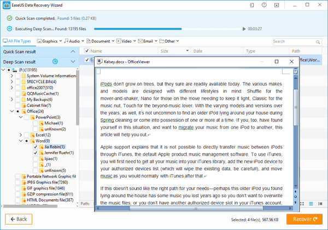Viewport: 328px width, 230px height.
Task: Click the search magnifier icon
Action: [x=318, y=42]
